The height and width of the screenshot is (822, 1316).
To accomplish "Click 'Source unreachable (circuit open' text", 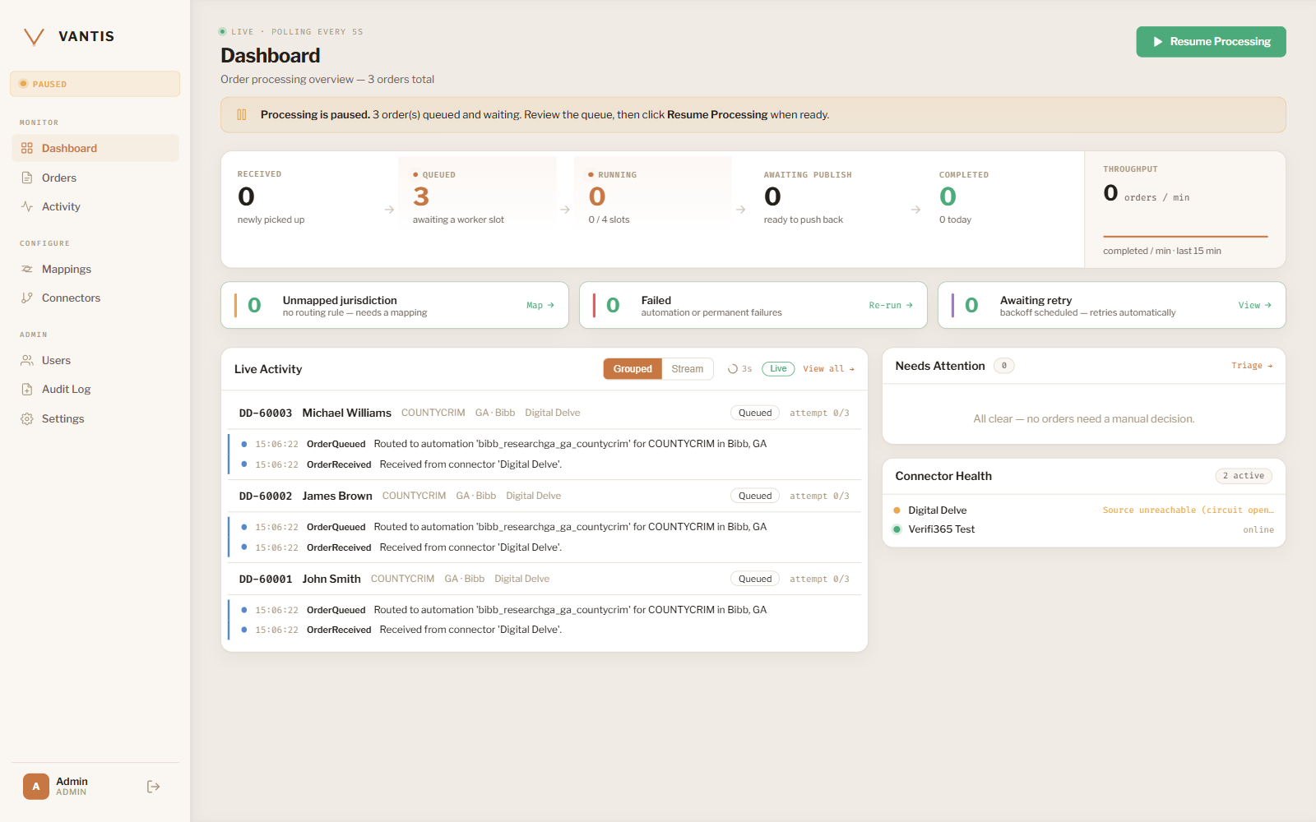I will pyautogui.click(x=1188, y=510).
